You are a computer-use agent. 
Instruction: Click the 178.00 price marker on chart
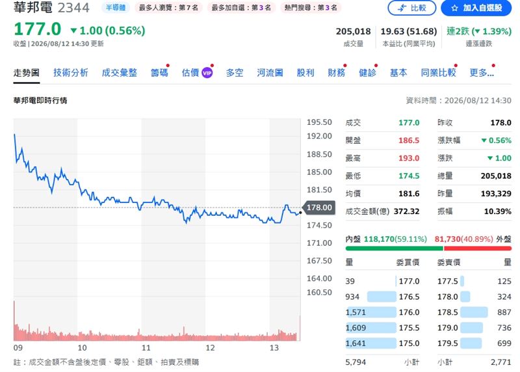coord(319,207)
